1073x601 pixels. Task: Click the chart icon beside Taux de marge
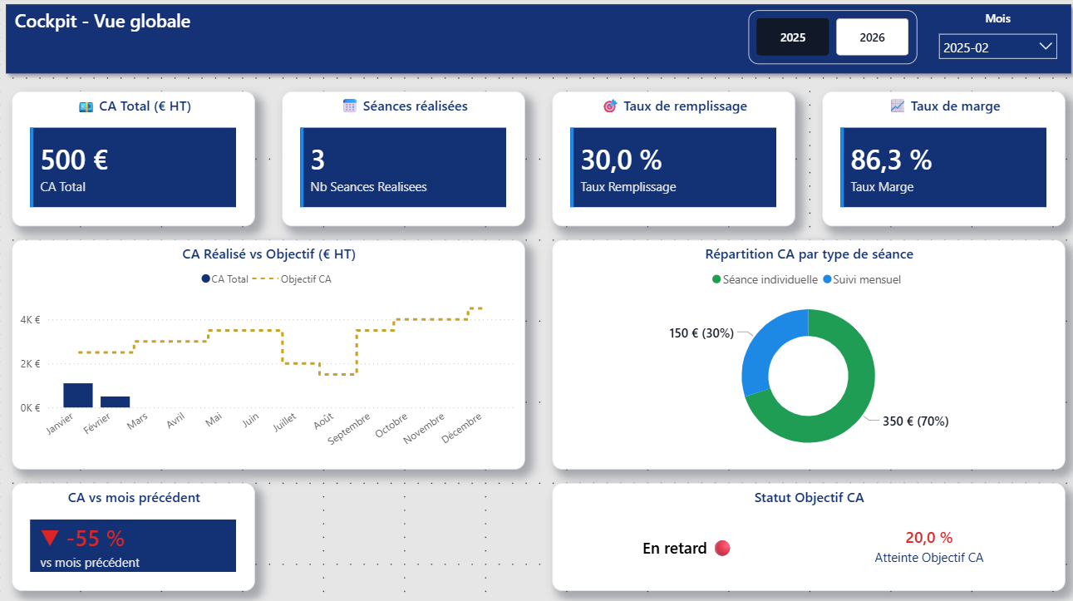(x=897, y=106)
